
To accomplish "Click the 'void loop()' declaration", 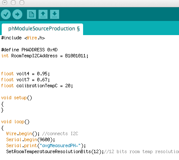I will click(15, 122).
